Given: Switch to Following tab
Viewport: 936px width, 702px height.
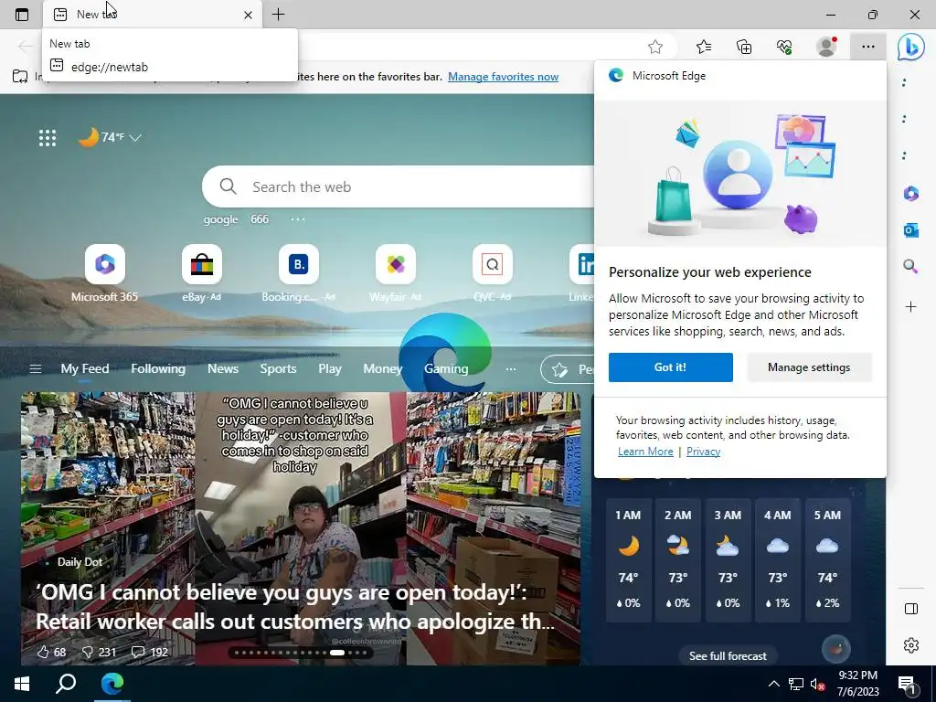Looking at the screenshot, I should [158, 368].
